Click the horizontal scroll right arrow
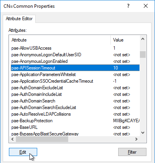Screen dimensions: 155x163 136,139
